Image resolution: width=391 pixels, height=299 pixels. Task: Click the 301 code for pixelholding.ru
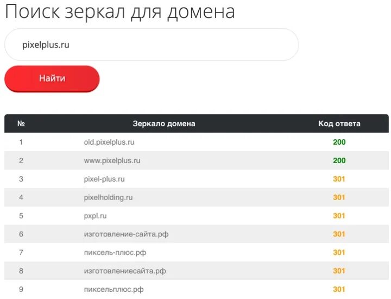pos(339,197)
